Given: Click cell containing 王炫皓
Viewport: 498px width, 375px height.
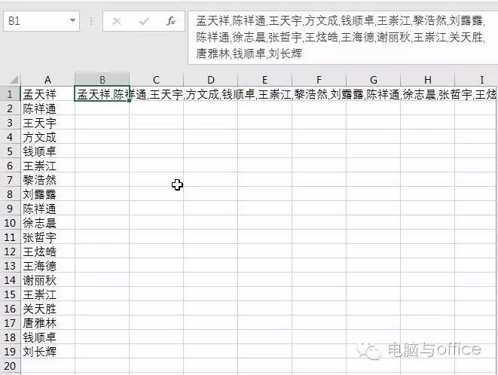Looking at the screenshot, I should tap(47, 252).
